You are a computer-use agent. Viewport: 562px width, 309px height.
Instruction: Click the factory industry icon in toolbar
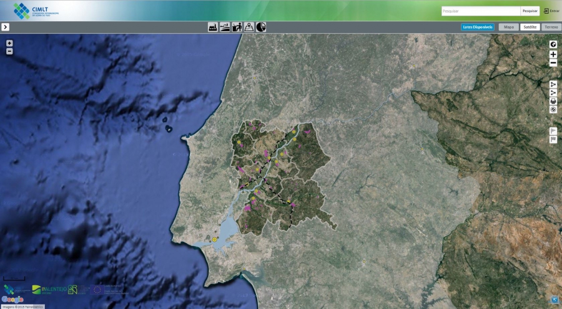213,27
